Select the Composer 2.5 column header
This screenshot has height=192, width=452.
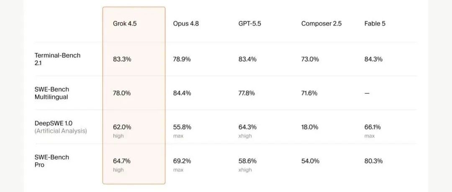click(321, 24)
